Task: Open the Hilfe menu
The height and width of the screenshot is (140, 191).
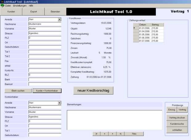Action: coord(31,6)
